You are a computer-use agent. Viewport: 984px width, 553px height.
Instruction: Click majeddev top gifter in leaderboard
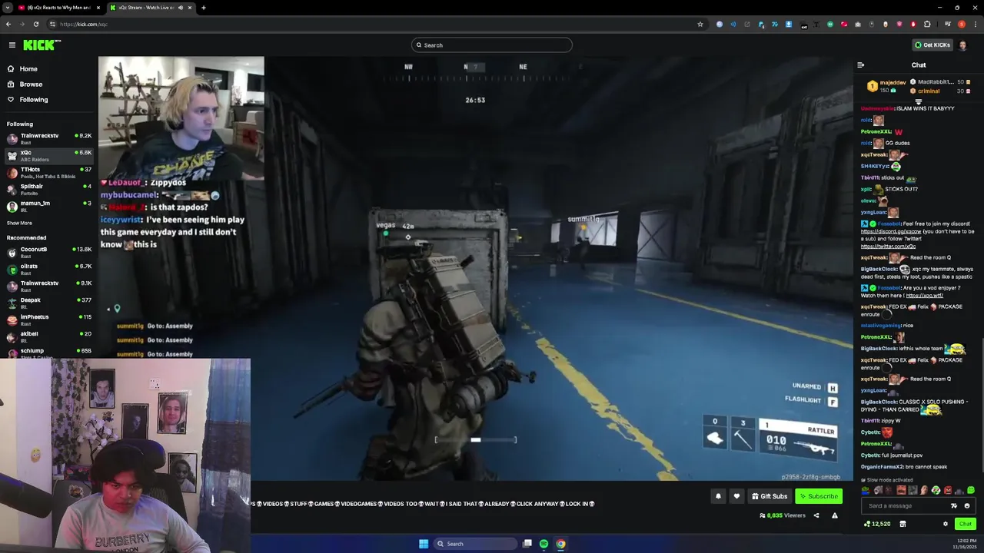pyautogui.click(x=888, y=86)
